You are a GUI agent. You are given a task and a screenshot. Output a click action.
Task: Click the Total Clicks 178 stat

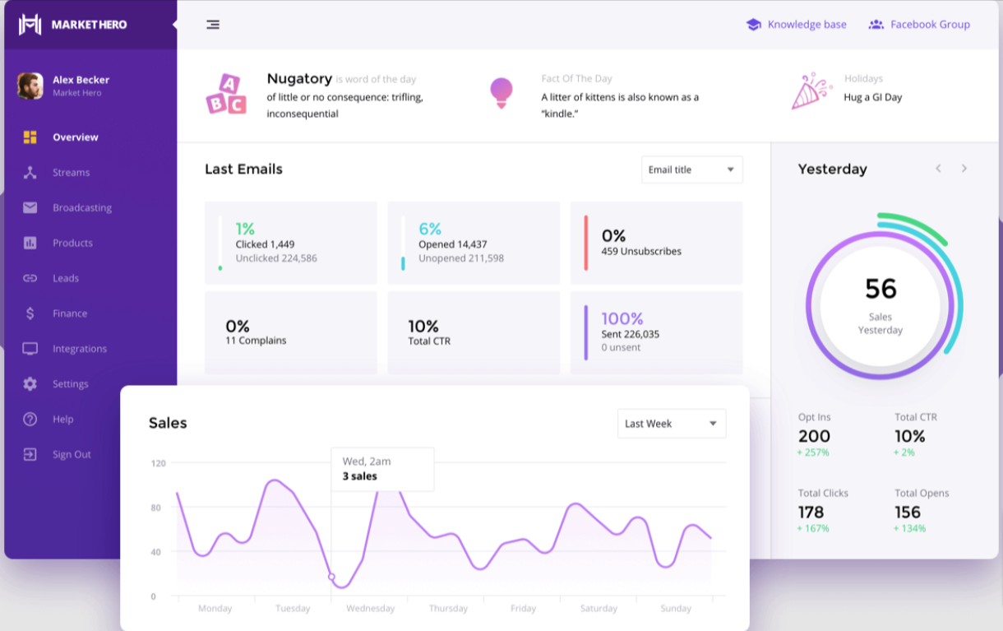click(823, 511)
